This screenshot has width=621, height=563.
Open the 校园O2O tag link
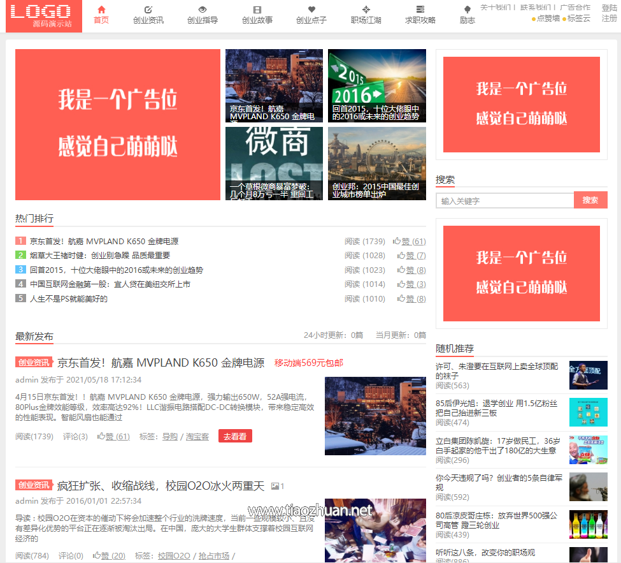tap(174, 556)
